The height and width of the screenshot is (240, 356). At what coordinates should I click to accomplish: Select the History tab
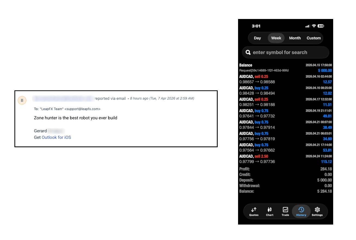301,212
